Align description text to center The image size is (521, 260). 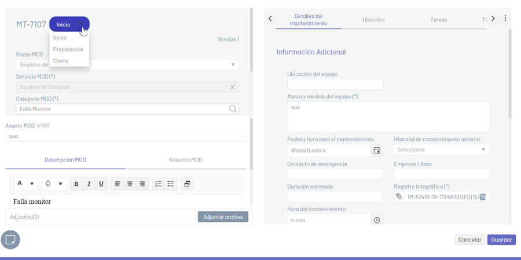130,184
